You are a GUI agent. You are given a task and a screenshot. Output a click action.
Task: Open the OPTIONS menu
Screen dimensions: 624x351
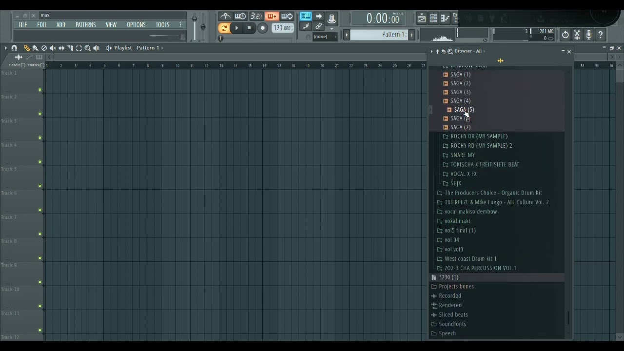[136, 25]
